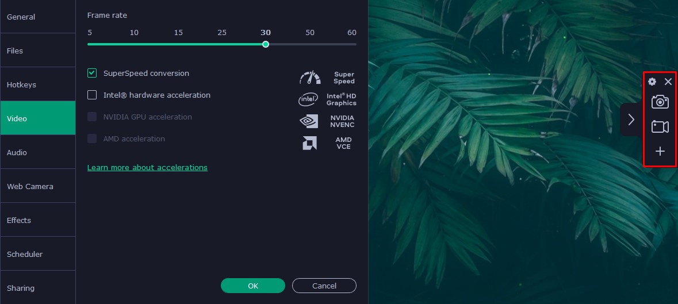Open the Sharing tab

38,288
